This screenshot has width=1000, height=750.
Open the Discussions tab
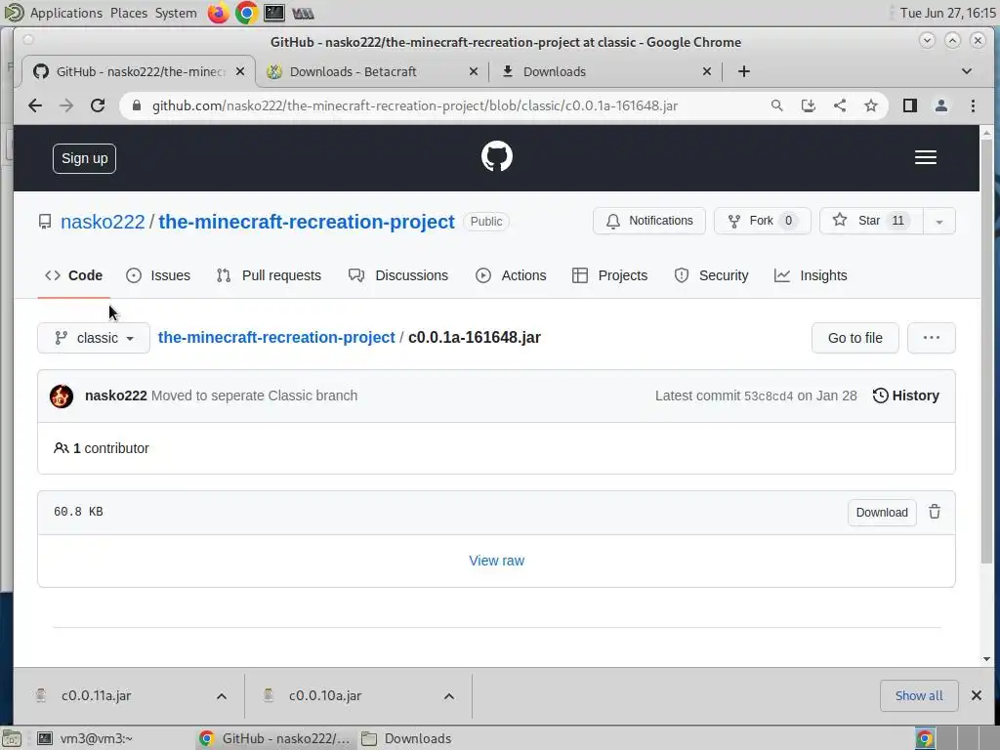pos(398,275)
